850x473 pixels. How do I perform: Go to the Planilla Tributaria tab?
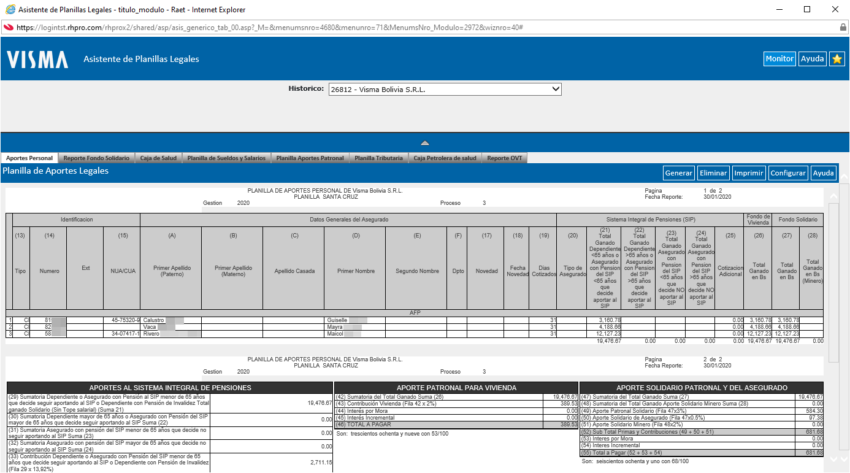coord(378,158)
